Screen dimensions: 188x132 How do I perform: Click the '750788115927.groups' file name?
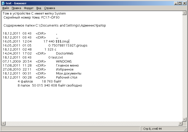[70, 45]
